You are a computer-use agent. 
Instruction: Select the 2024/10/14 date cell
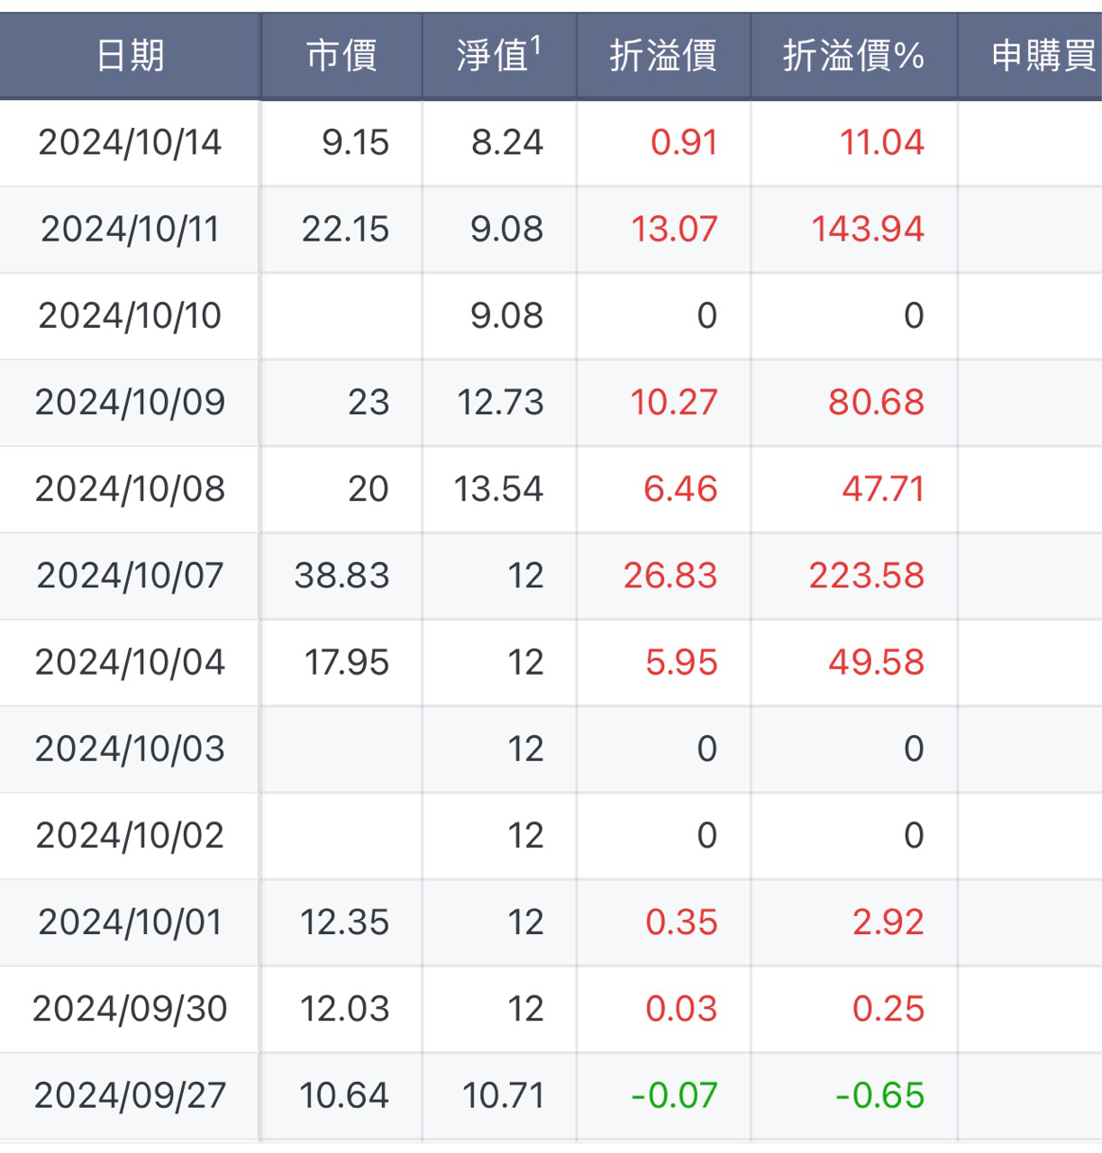[x=130, y=142]
